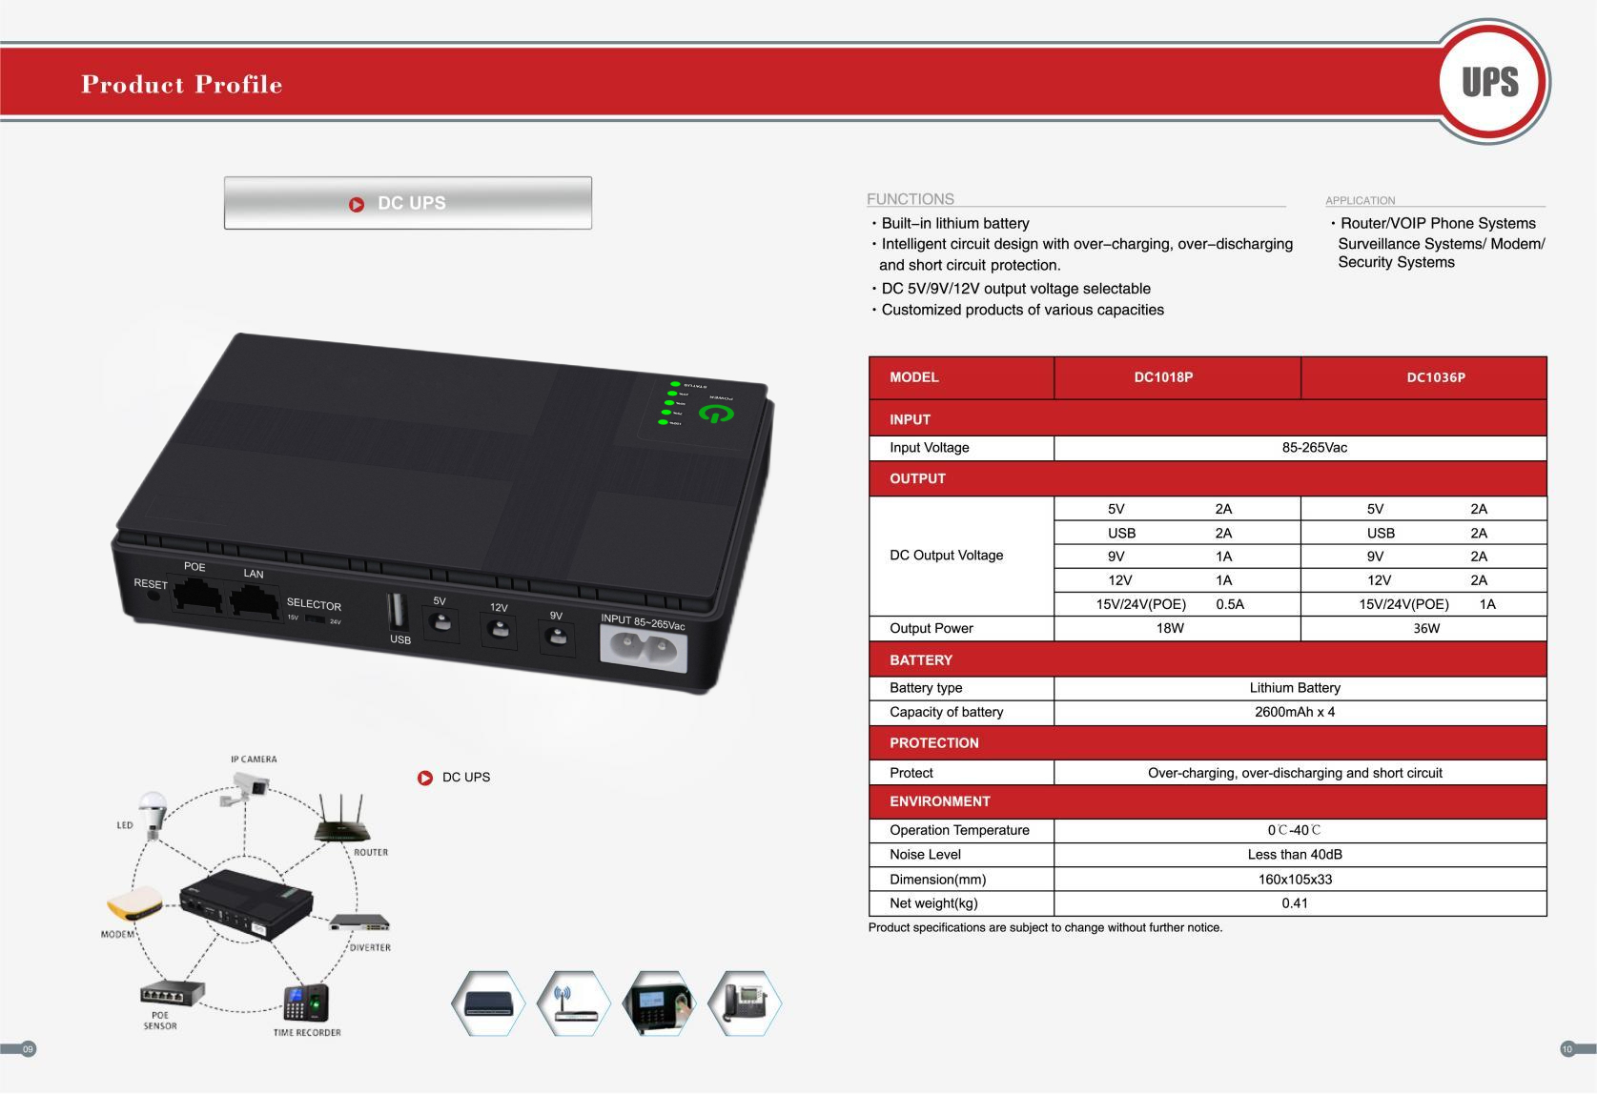The image size is (1597, 1094).
Task: Toggle the 15V/24V SELECTOR switch on the device
Action: (x=316, y=621)
